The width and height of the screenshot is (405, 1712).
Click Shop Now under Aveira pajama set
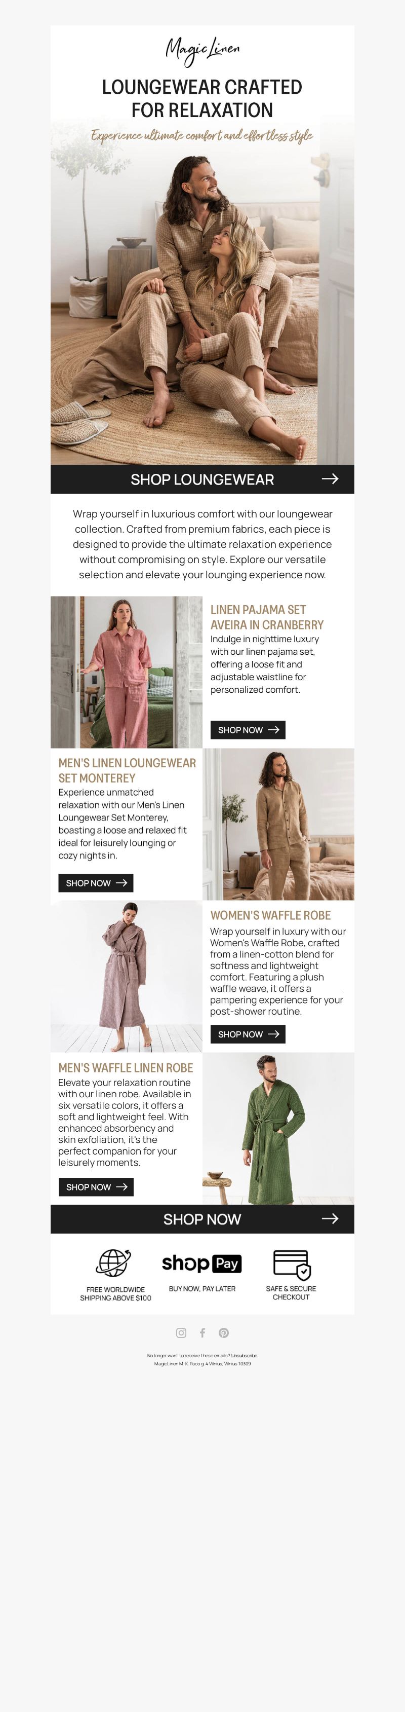click(x=248, y=730)
